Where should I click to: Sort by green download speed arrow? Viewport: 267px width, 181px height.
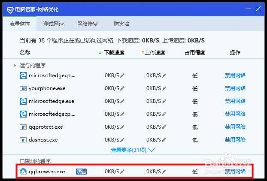[100, 53]
